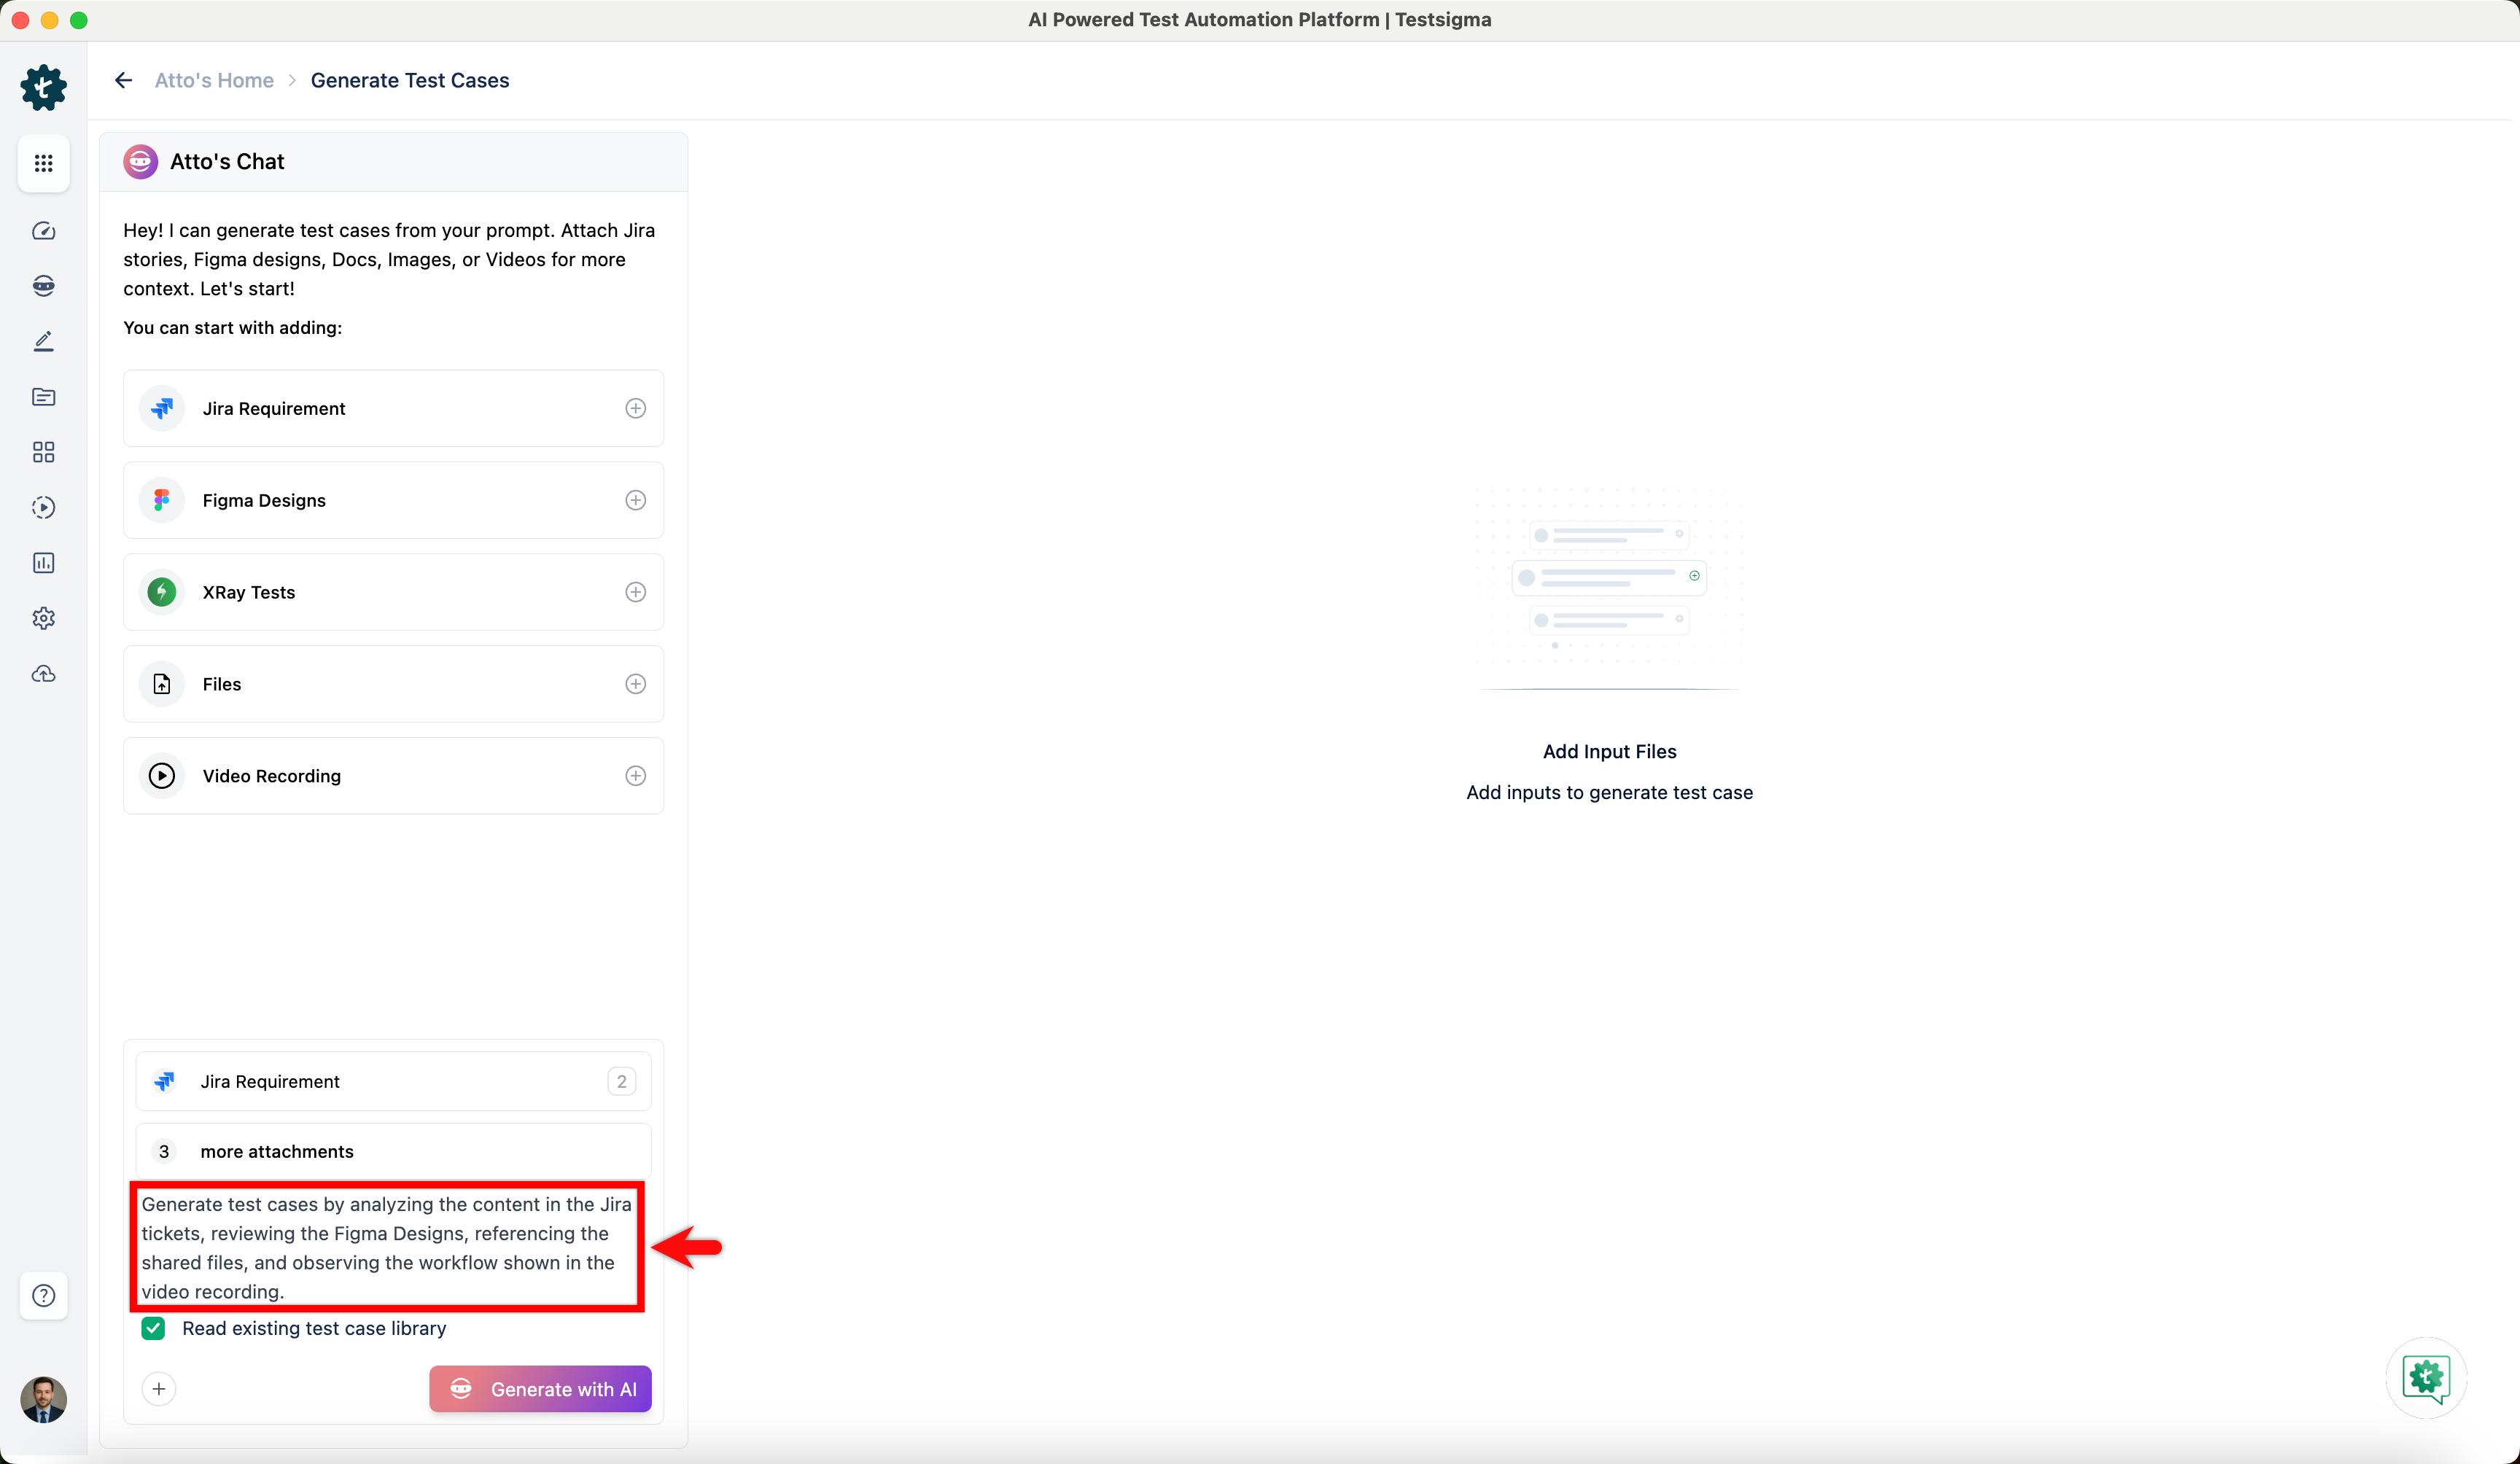
Task: Open settings gear in sidebar
Action: point(43,618)
